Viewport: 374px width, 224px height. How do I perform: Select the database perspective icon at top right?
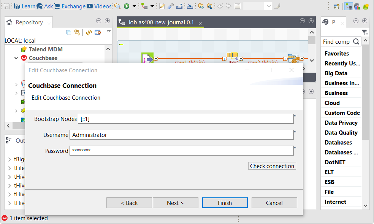click(357, 6)
